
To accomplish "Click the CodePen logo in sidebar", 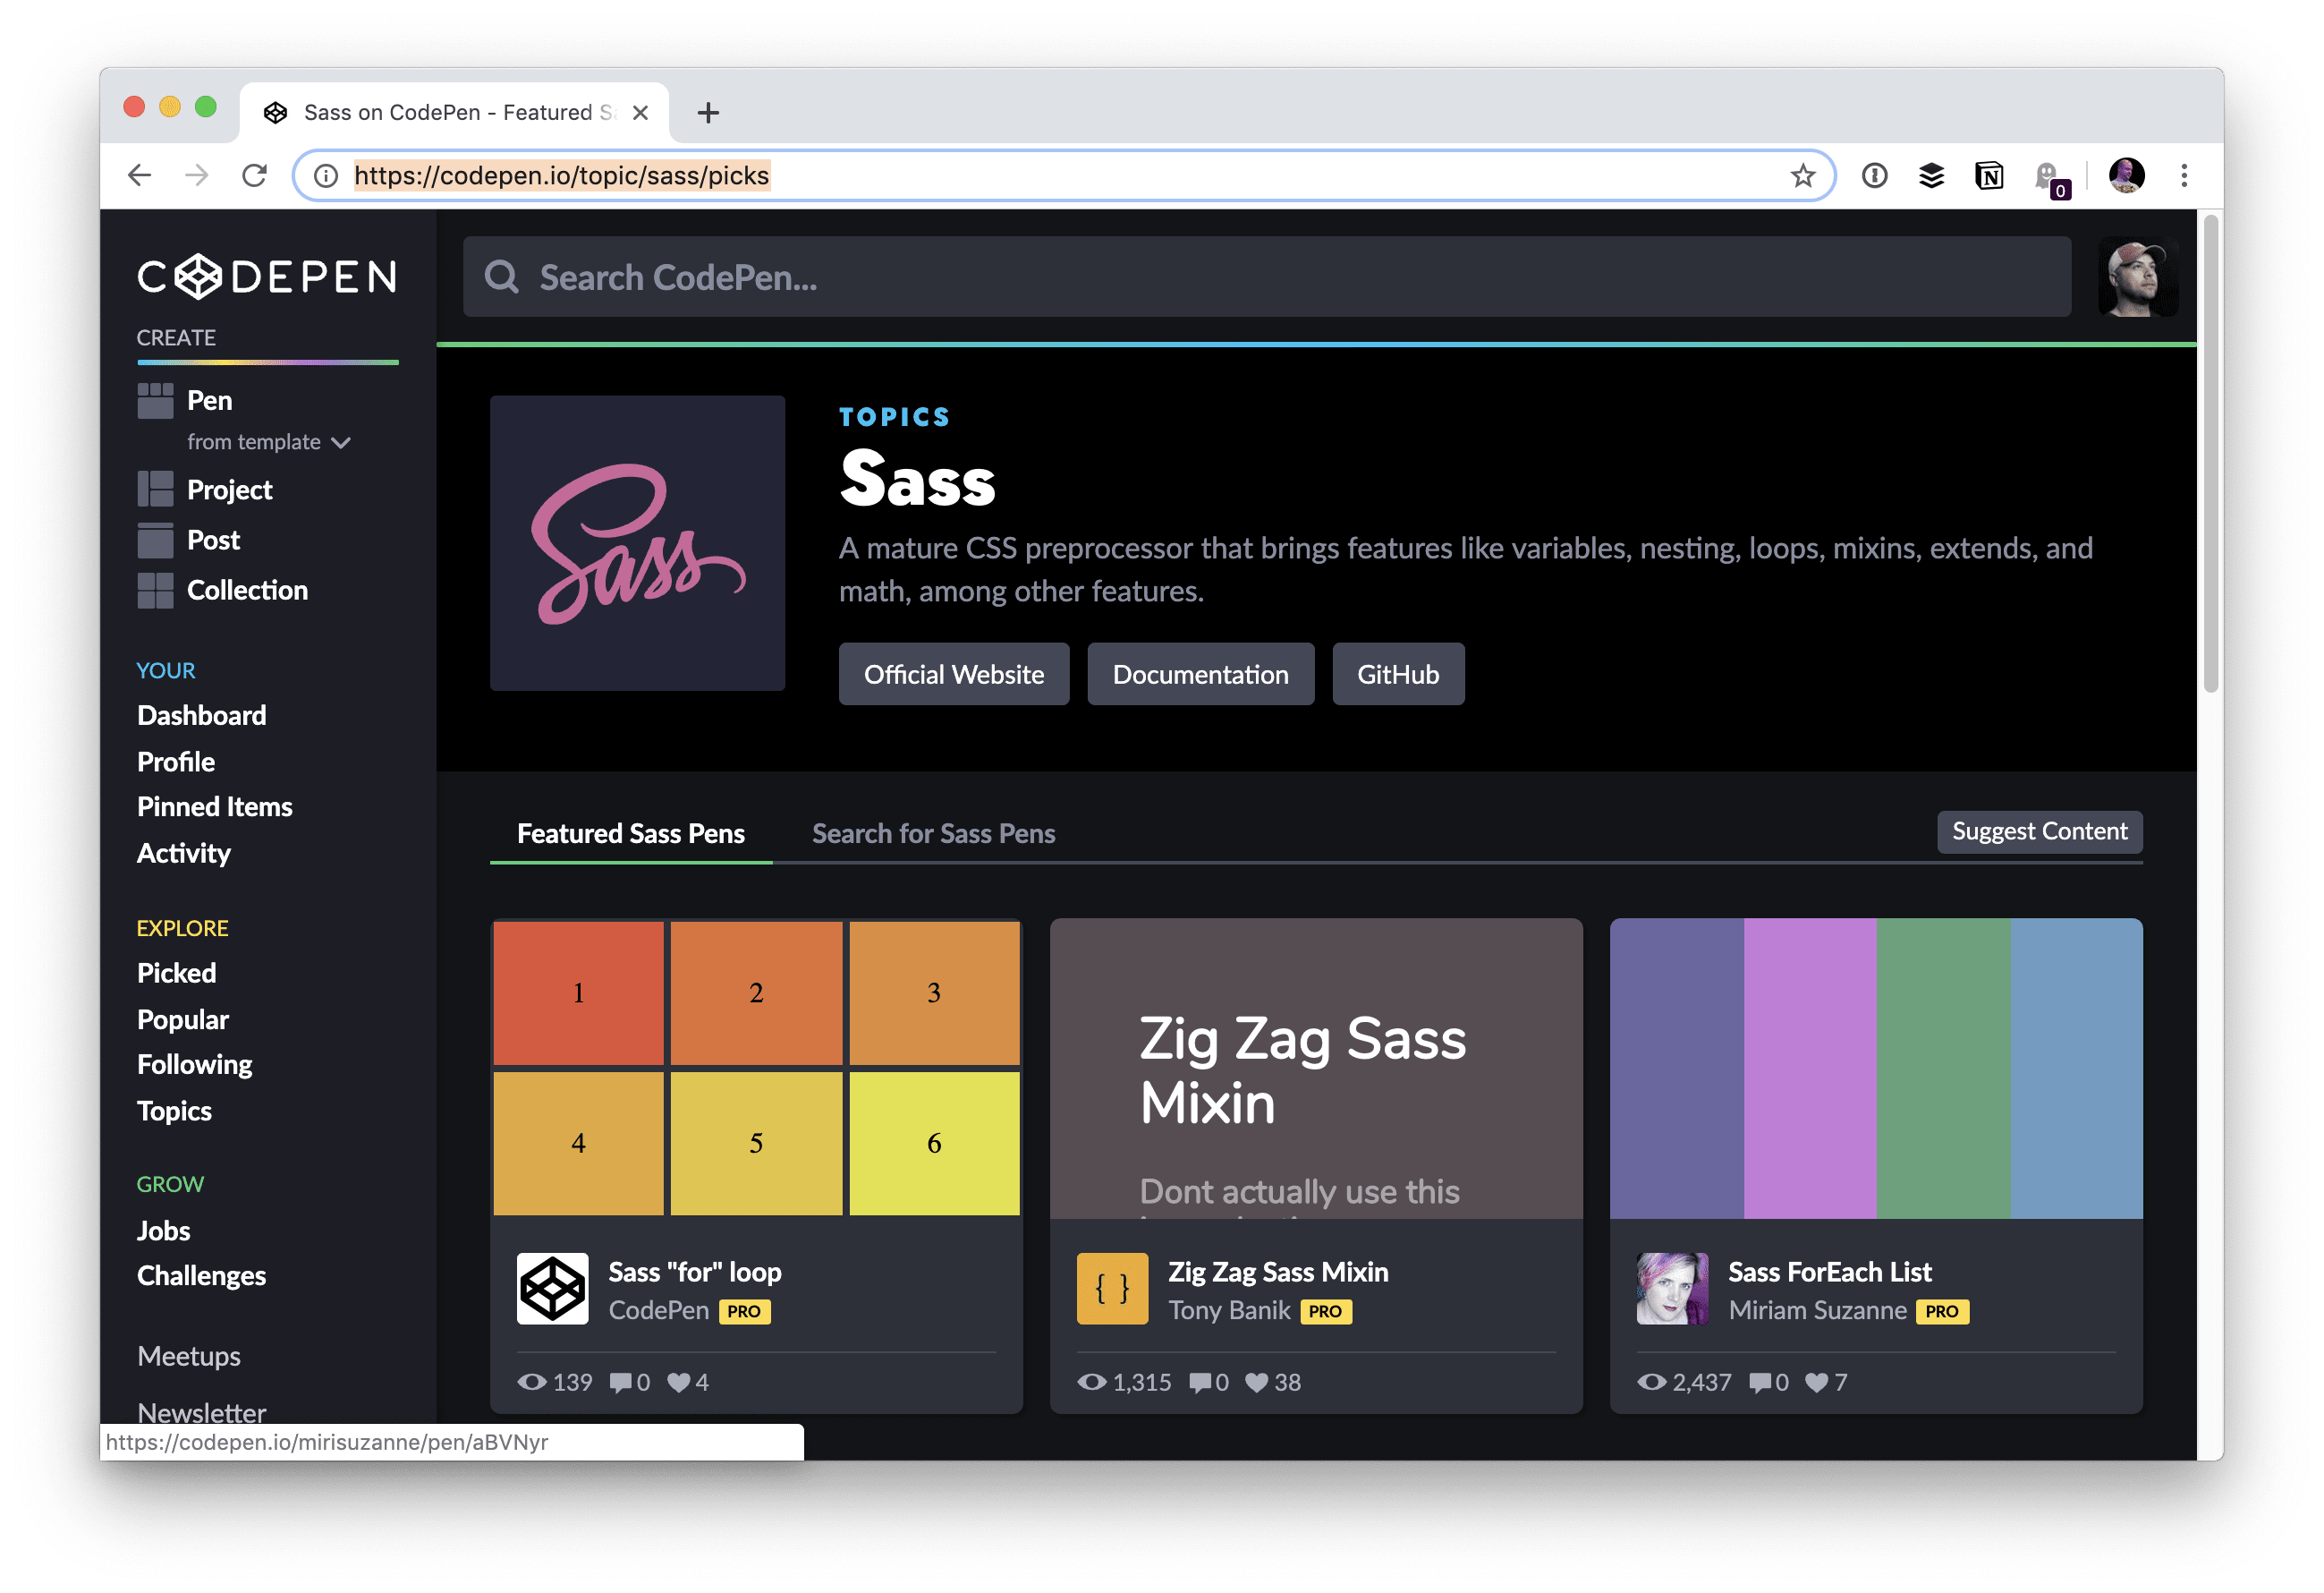I will [x=265, y=277].
